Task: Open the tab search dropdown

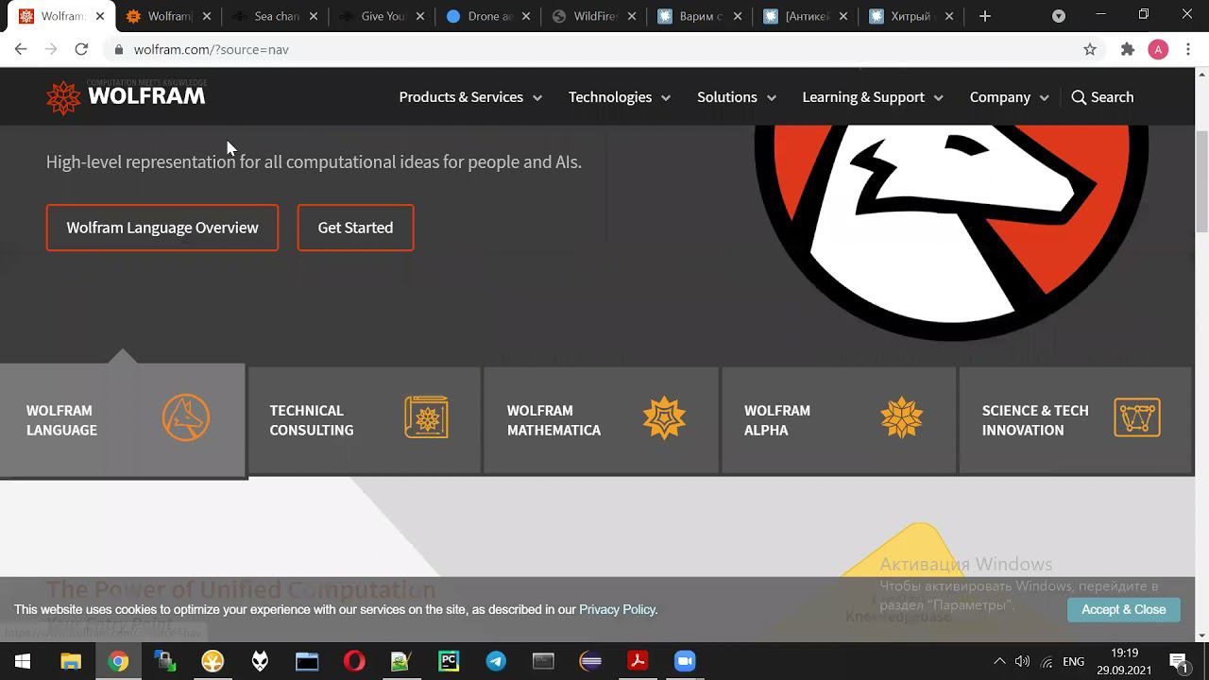Action: point(1059,16)
